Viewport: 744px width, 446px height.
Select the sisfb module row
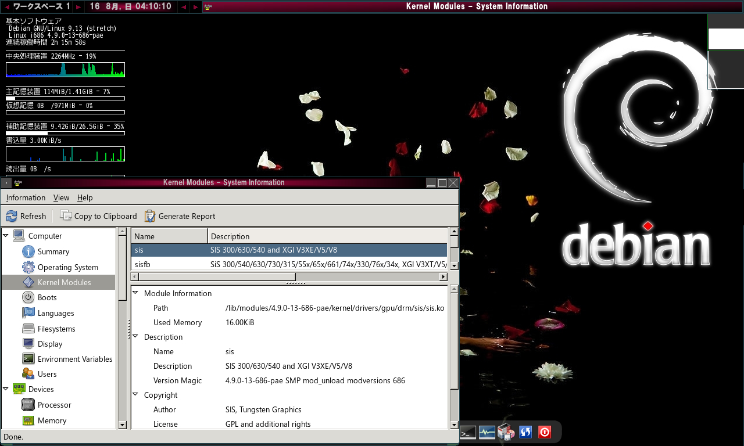pos(289,265)
